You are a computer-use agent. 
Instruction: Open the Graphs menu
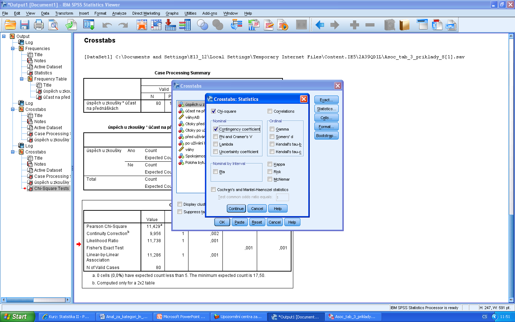[172, 13]
